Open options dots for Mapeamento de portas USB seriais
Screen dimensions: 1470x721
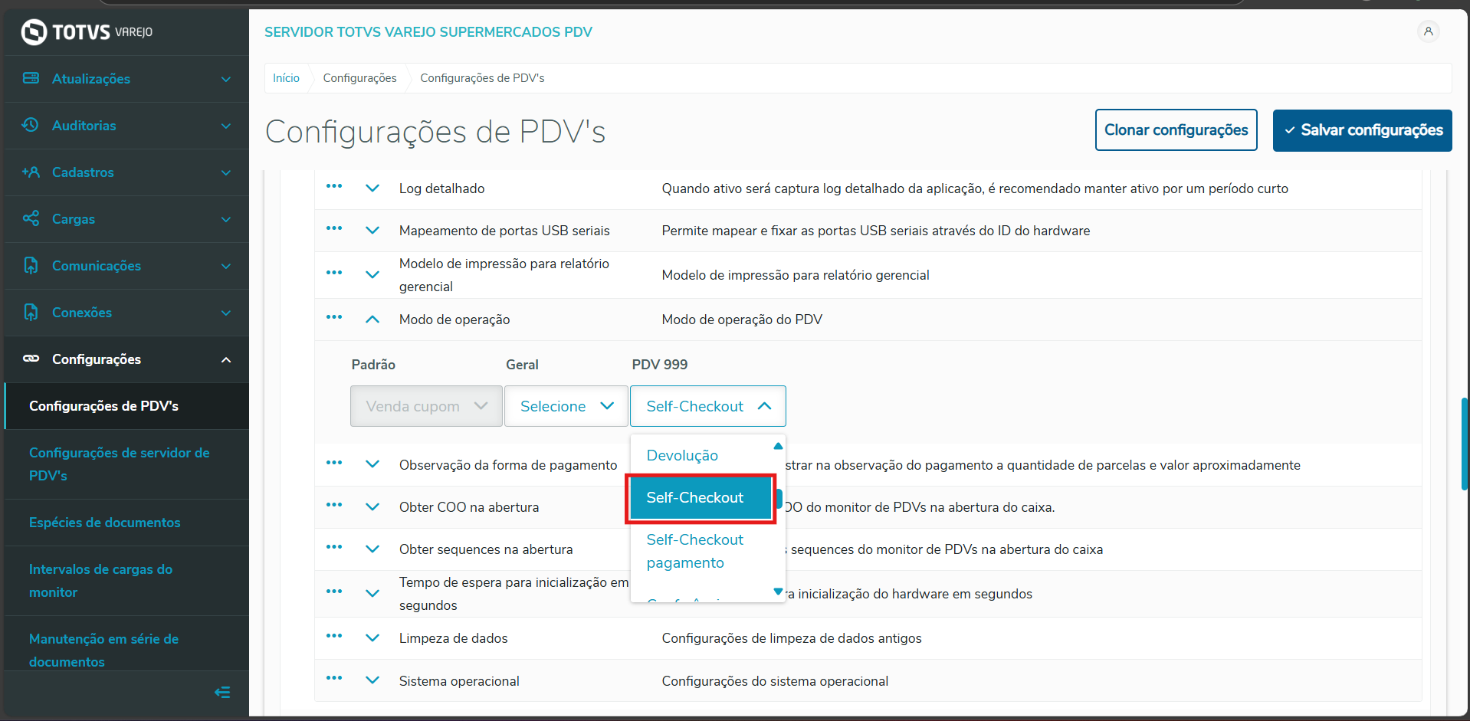tap(334, 228)
